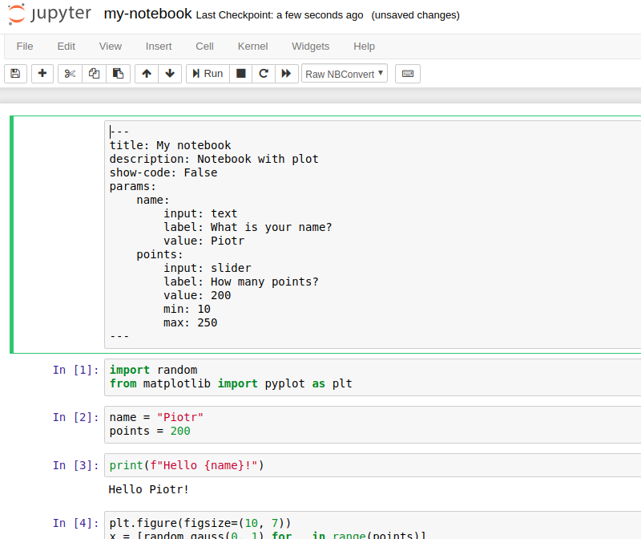
Task: Open the Kernel menu
Action: (252, 46)
